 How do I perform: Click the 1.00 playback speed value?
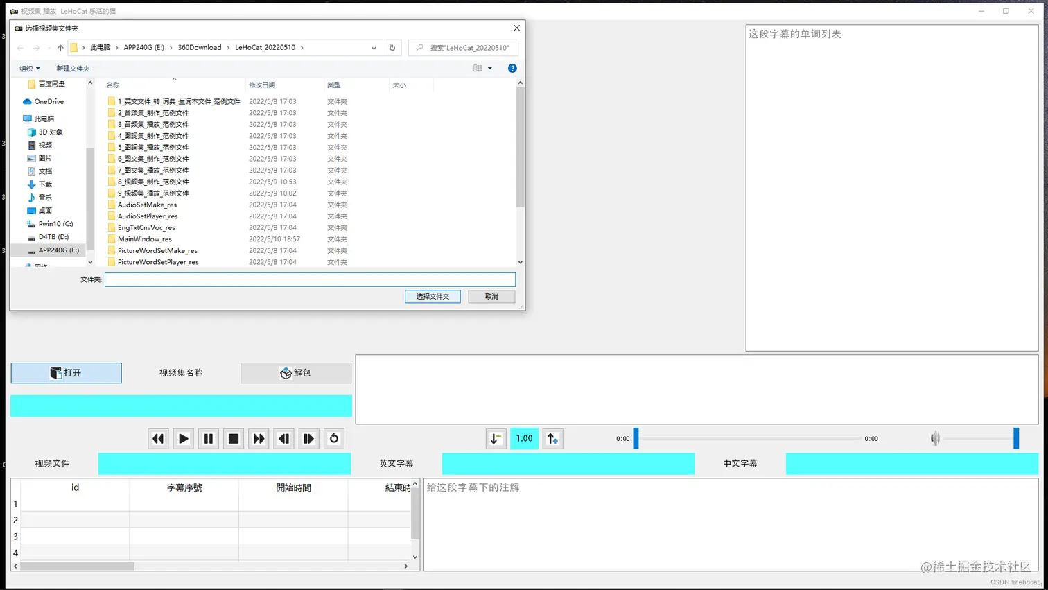524,439
